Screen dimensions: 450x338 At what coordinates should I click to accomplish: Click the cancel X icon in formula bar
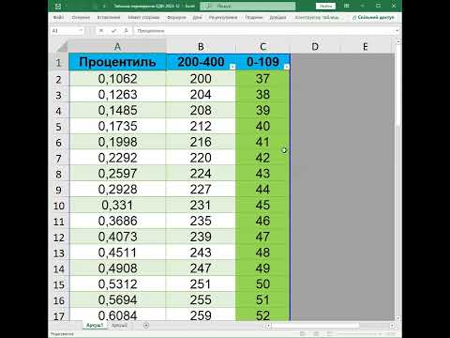pyautogui.click(x=101, y=31)
